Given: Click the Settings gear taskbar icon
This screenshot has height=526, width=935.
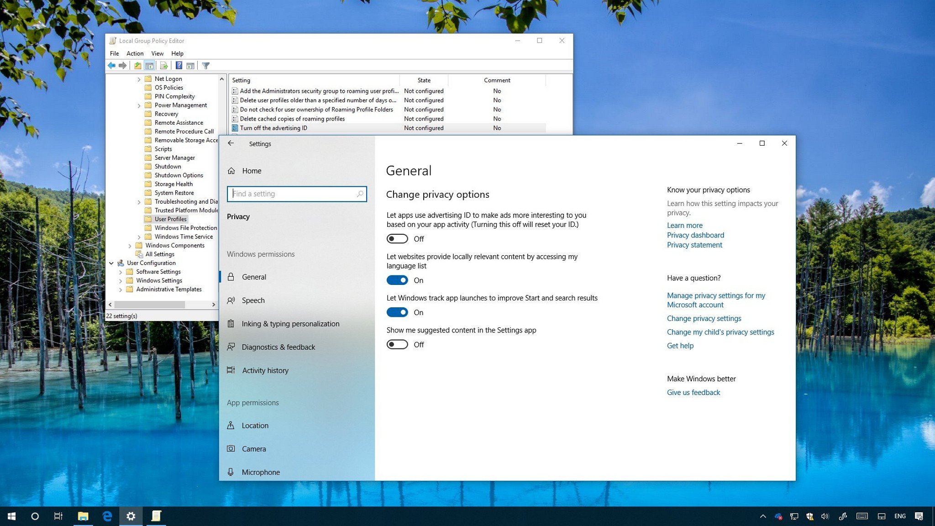Looking at the screenshot, I should coord(131,516).
